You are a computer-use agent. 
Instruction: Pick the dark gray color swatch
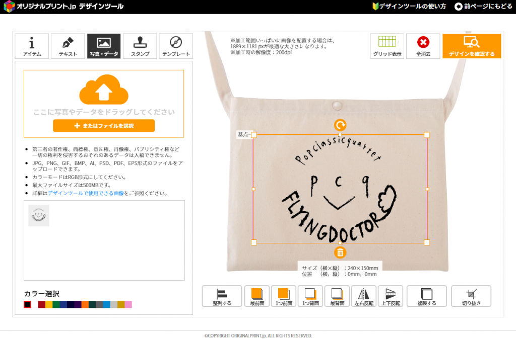99,304
